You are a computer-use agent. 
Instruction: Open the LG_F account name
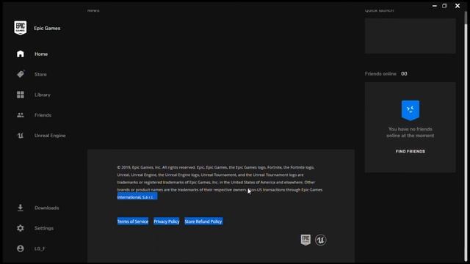point(40,249)
